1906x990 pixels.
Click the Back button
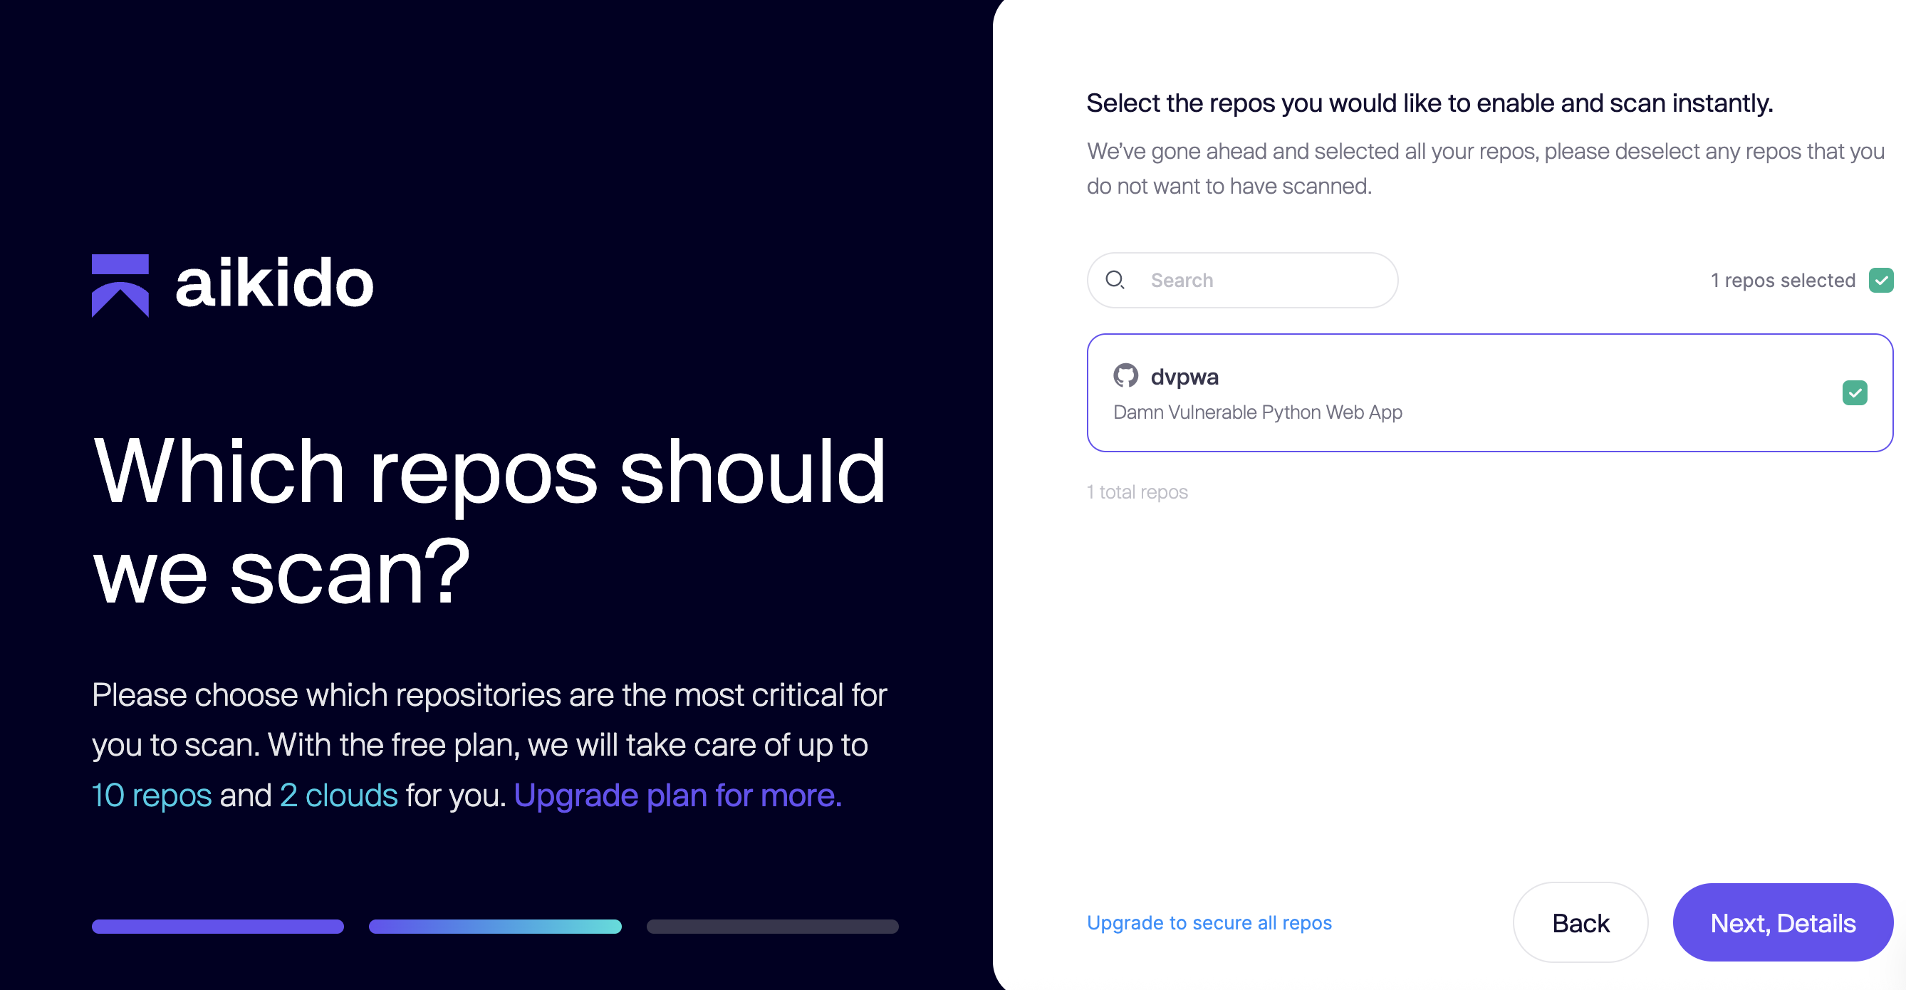tap(1580, 922)
